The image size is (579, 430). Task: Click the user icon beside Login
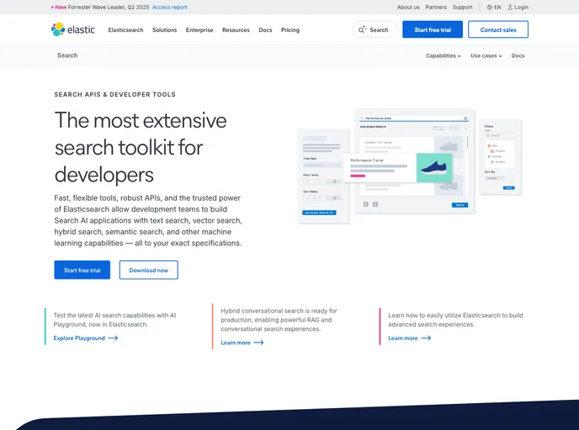510,7
